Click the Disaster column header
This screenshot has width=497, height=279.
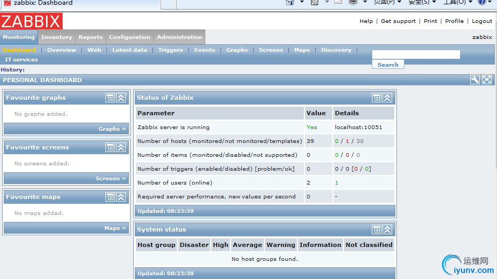point(194,245)
